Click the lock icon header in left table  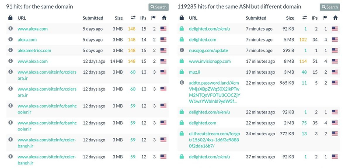click(10, 18)
